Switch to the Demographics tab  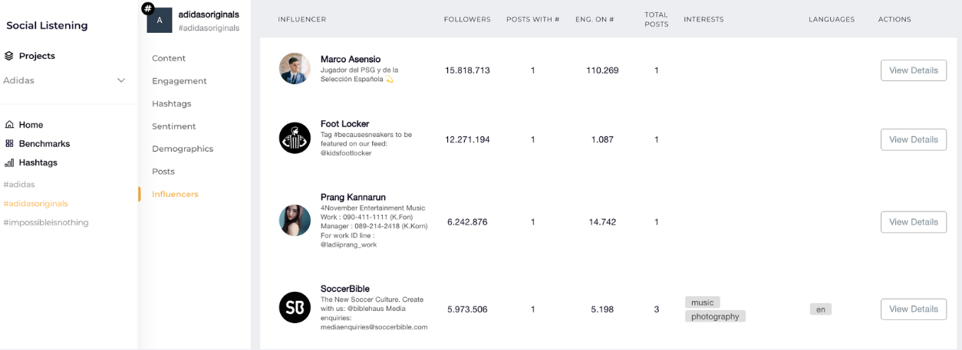tap(183, 149)
